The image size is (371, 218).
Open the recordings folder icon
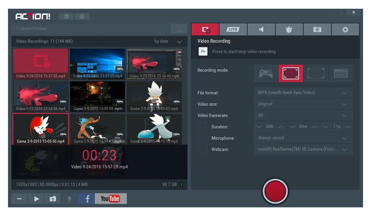[53, 199]
